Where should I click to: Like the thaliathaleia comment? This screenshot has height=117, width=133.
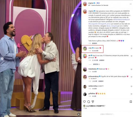pyautogui.click(x=131, y=69)
